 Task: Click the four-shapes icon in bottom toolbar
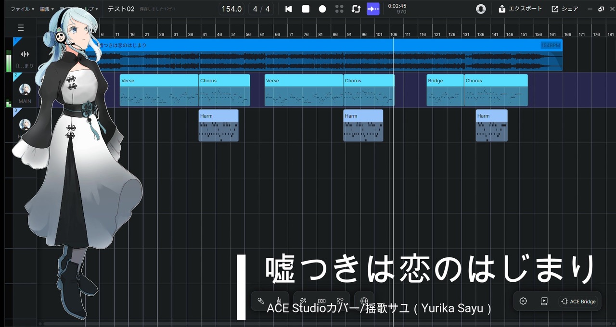[x=340, y=301]
